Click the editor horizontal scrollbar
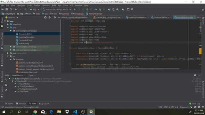The width and height of the screenshot is (205, 115). pos(125,69)
